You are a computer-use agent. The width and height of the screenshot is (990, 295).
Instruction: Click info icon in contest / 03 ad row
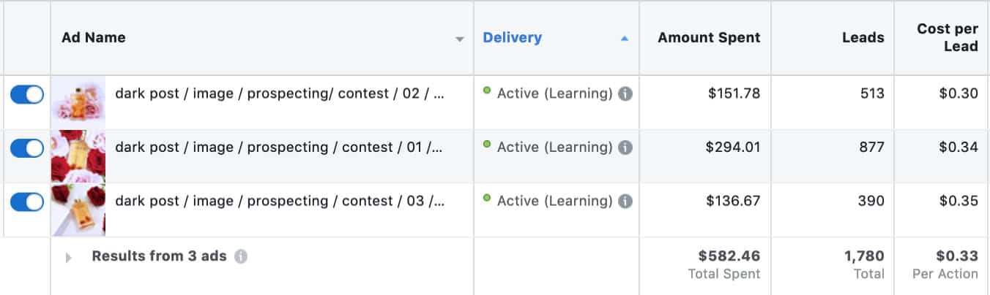625,202
